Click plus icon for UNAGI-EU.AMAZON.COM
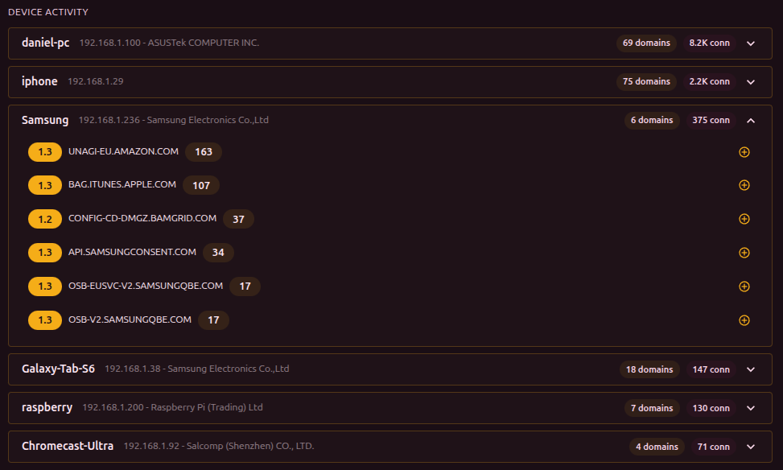This screenshot has height=470, width=783. (744, 152)
